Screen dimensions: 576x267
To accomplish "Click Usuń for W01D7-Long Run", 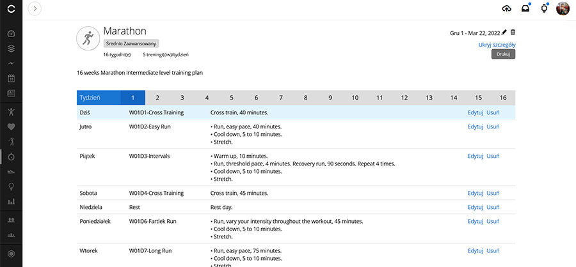I will click(493, 251).
